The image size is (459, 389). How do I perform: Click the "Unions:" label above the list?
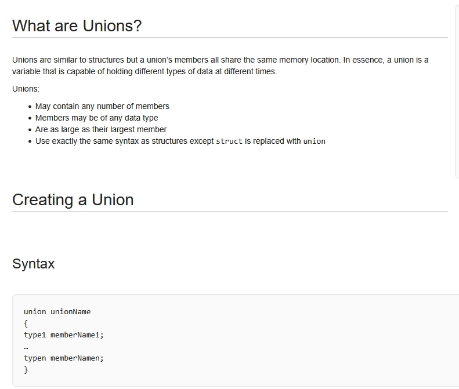26,89
